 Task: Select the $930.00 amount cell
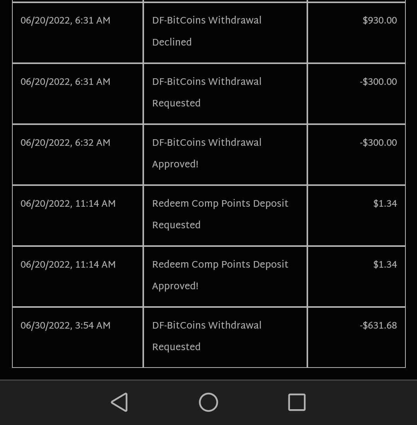[x=380, y=21]
